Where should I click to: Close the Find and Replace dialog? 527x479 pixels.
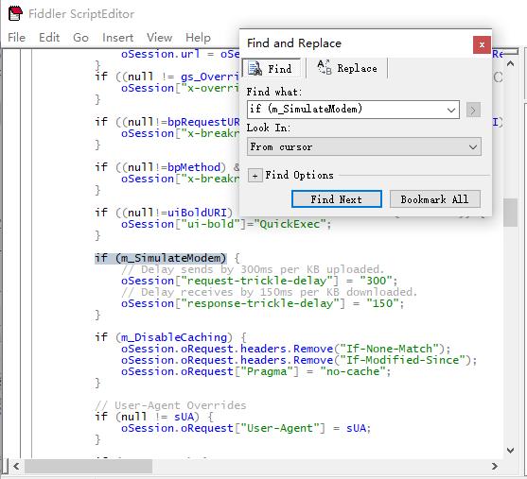pos(482,44)
